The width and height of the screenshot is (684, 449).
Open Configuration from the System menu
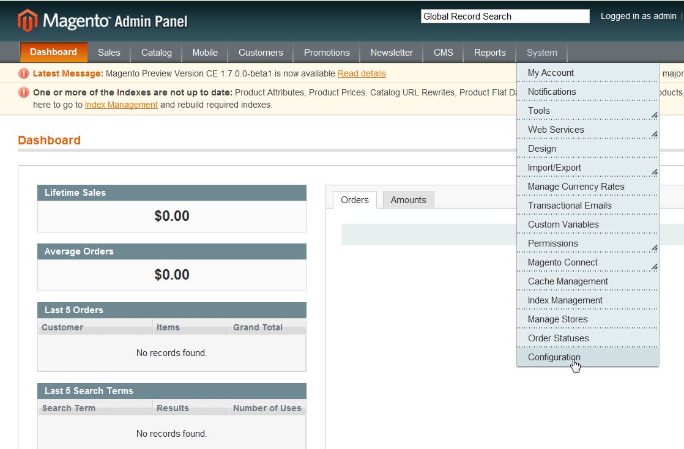click(x=554, y=357)
